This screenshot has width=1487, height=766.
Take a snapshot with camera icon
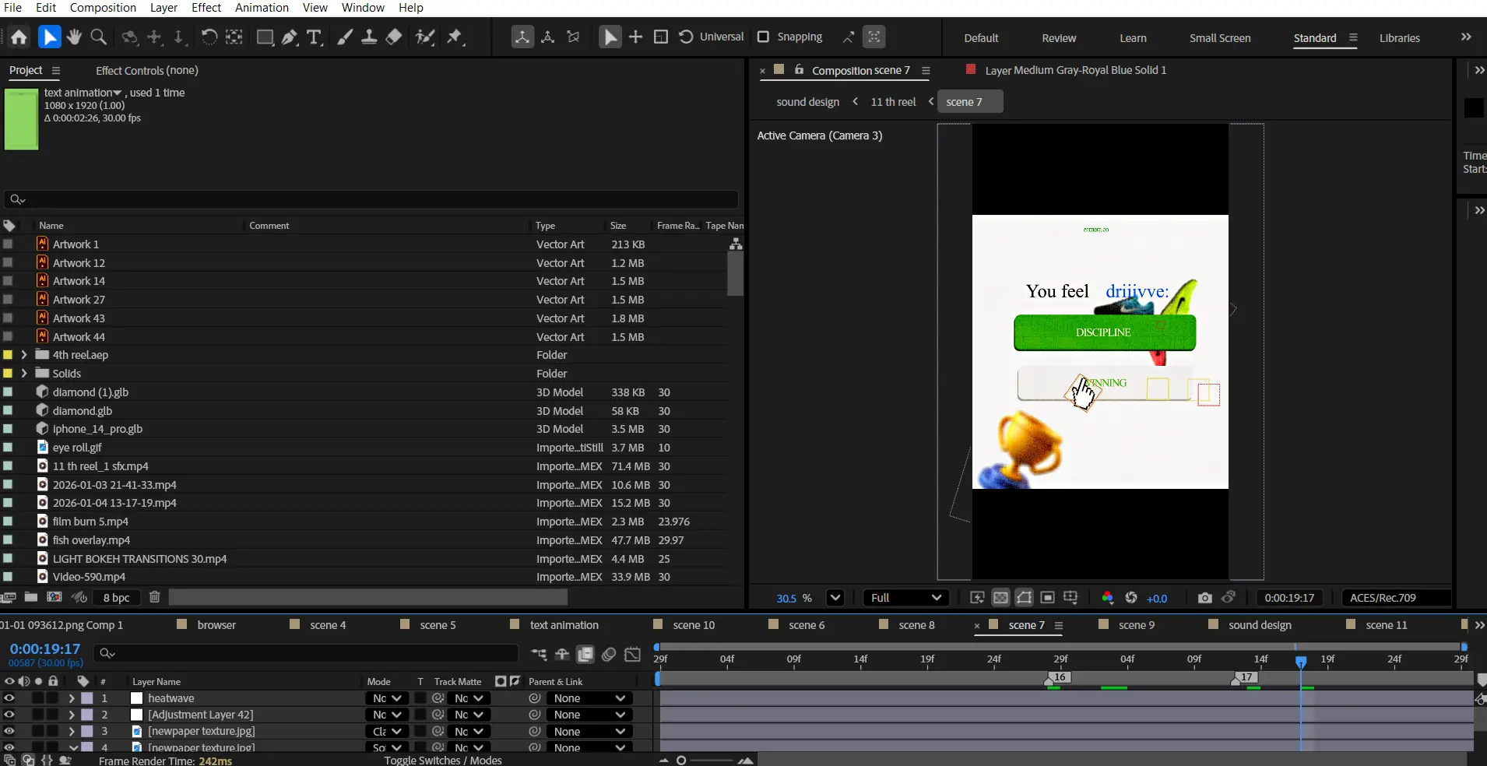click(x=1204, y=598)
